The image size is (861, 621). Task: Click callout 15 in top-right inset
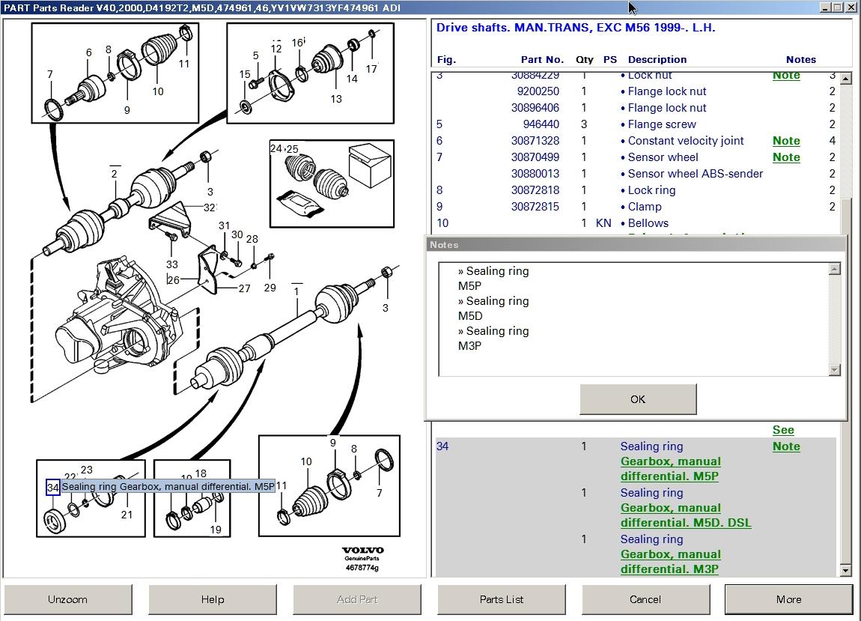pyautogui.click(x=245, y=74)
